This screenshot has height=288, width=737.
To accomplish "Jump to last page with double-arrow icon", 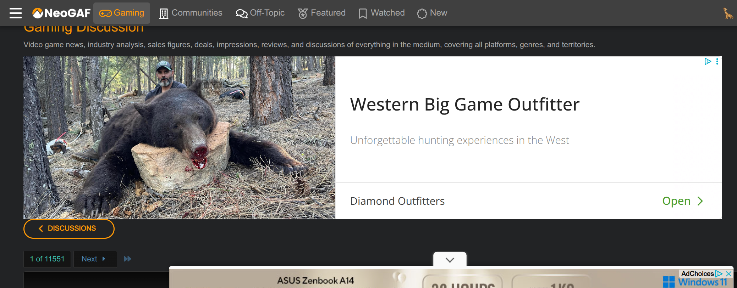I will coord(127,259).
